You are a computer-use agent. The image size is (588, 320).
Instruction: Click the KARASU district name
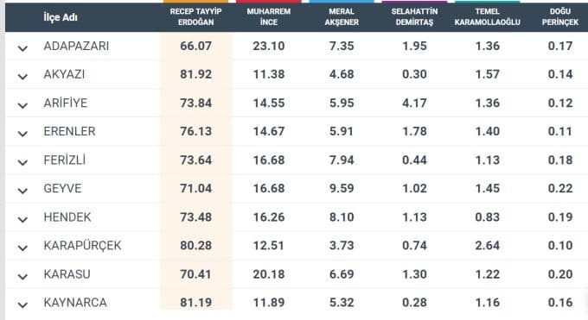(67, 274)
